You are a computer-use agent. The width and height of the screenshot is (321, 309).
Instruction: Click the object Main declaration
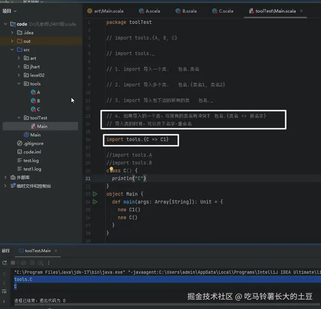click(x=125, y=194)
